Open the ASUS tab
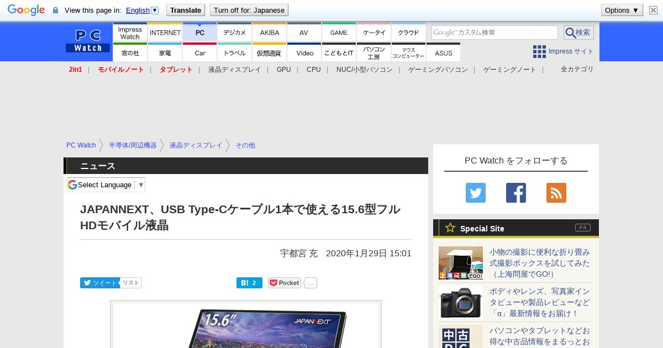Screen dimensions: 663x348 tap(444, 52)
